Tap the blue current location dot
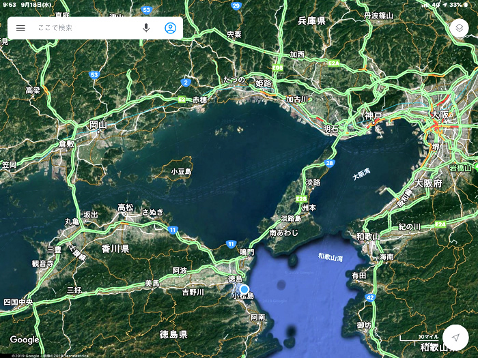This screenshot has height=358, width=478. pyautogui.click(x=244, y=289)
